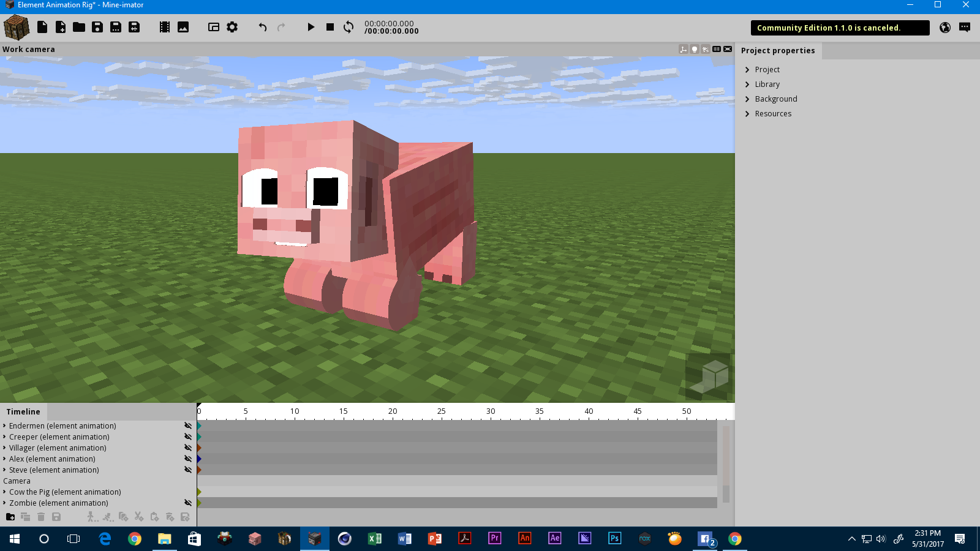The height and width of the screenshot is (551, 980).
Task: Click the Save As floppy with dots icon
Action: click(x=116, y=27)
